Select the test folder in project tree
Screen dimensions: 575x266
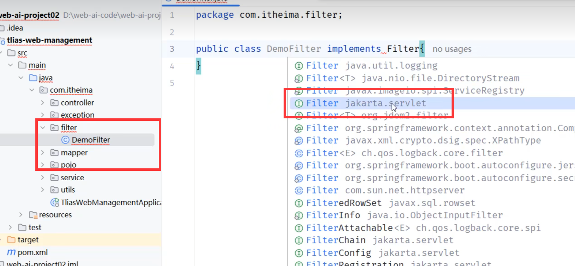(x=35, y=227)
